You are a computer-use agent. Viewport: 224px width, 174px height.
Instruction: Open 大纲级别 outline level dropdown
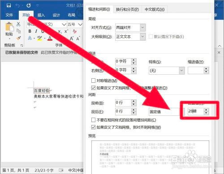[142, 37]
